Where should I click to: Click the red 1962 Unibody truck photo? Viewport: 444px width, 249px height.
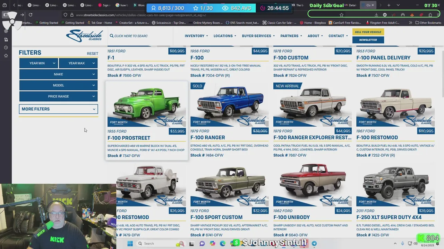[313, 185]
